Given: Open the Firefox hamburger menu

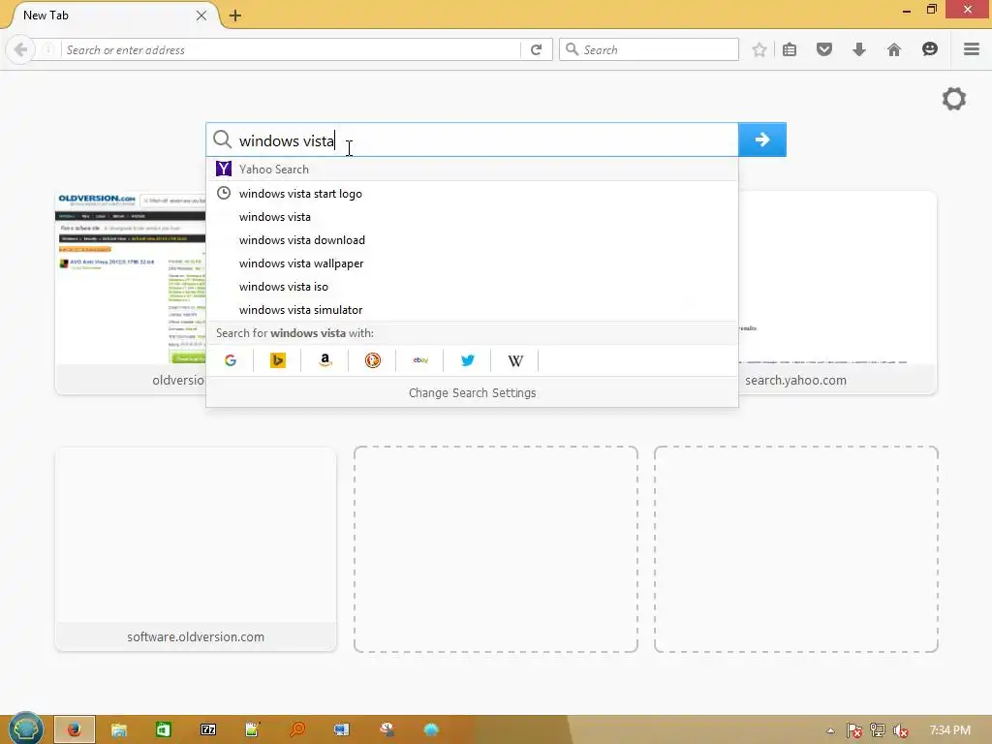Looking at the screenshot, I should tap(971, 49).
